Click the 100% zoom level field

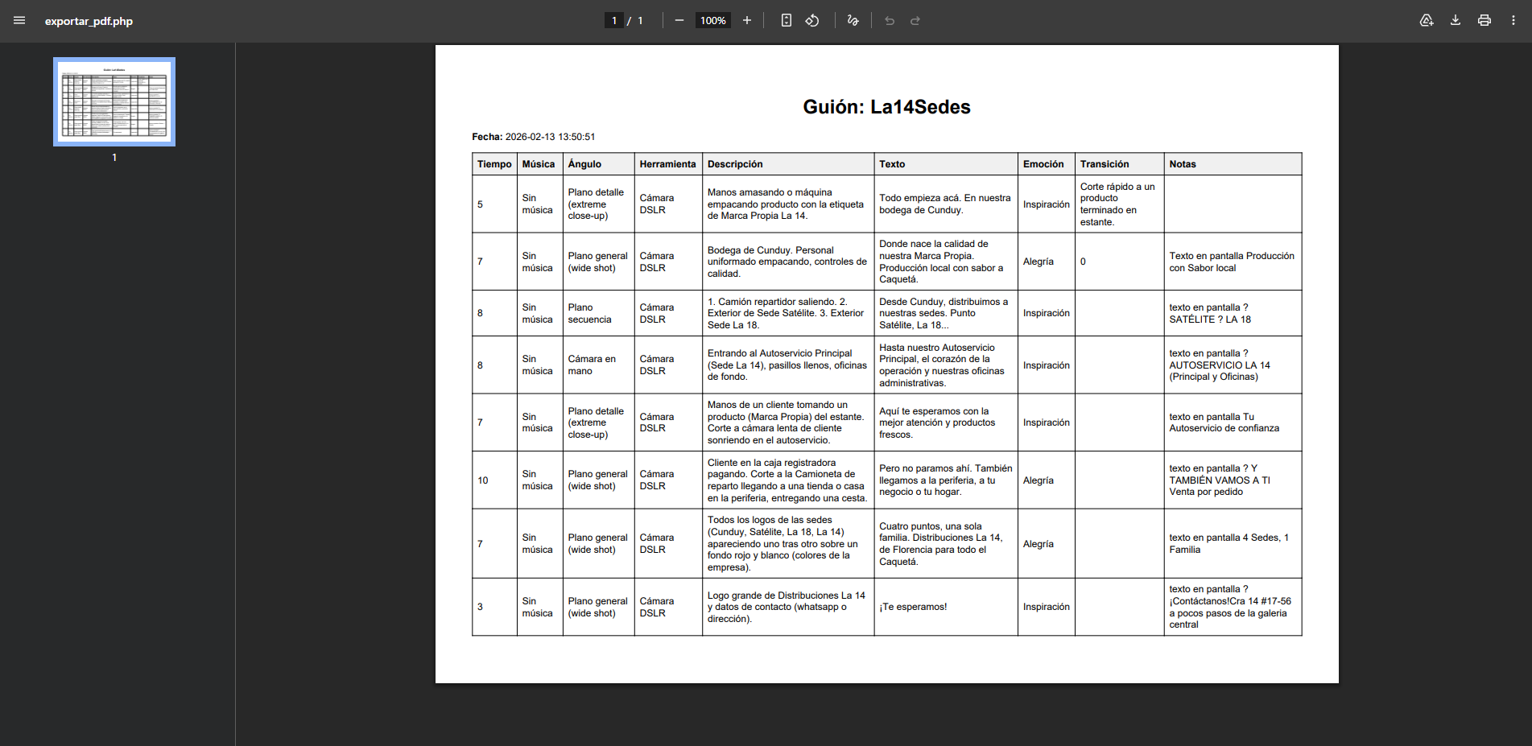712,21
